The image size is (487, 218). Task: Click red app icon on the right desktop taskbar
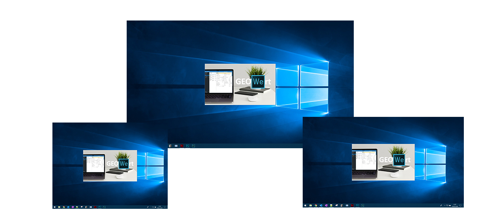tap(352, 205)
